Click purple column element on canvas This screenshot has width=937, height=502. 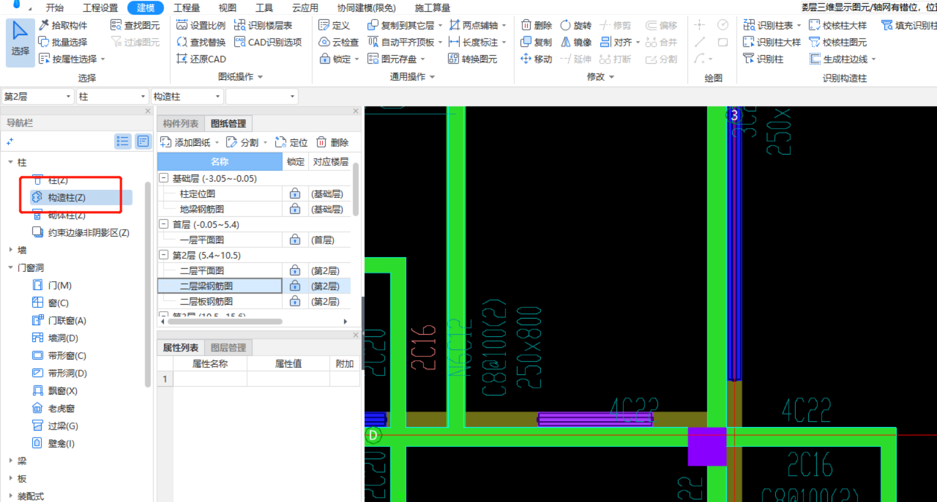coord(707,446)
